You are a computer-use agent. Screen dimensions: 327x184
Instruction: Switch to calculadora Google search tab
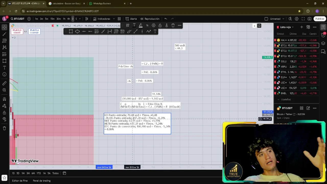point(66,4)
